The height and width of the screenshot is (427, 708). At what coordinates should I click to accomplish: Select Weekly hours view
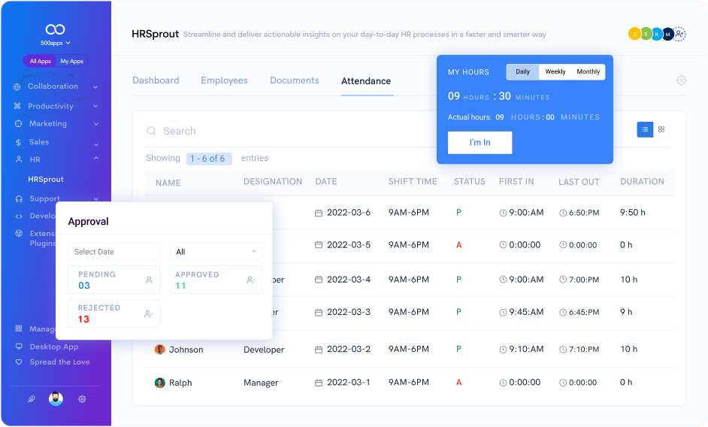click(x=555, y=72)
